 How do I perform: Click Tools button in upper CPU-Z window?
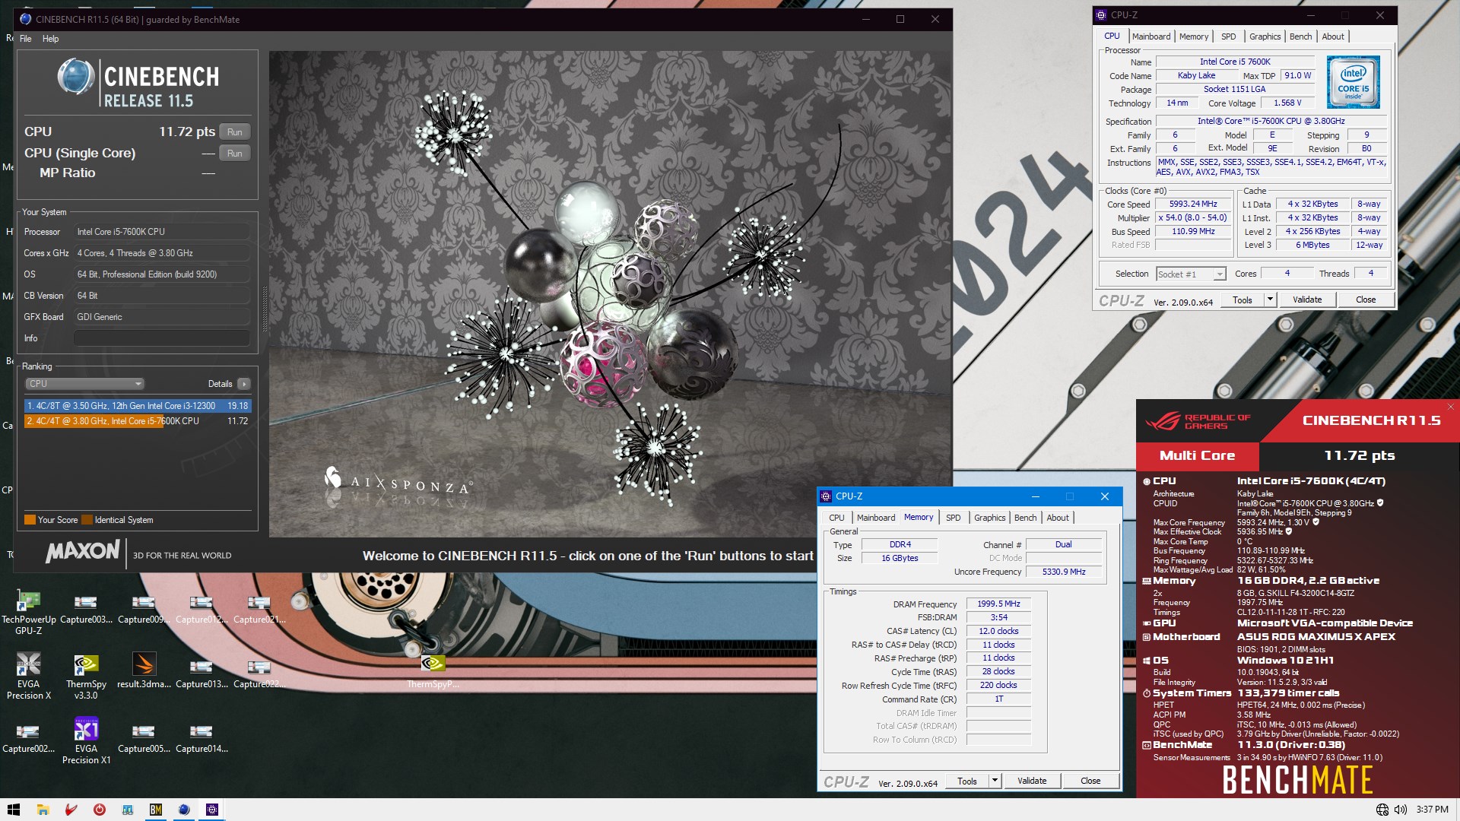(1243, 300)
